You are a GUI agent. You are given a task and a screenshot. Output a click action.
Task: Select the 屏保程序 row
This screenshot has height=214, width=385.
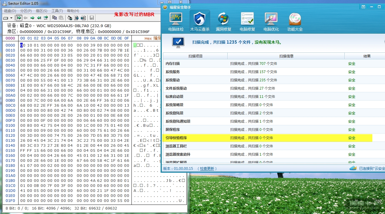(274, 129)
